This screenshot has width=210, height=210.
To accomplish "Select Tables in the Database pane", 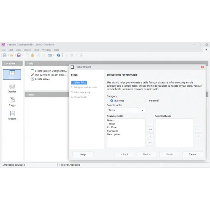I will [x=12, y=74].
